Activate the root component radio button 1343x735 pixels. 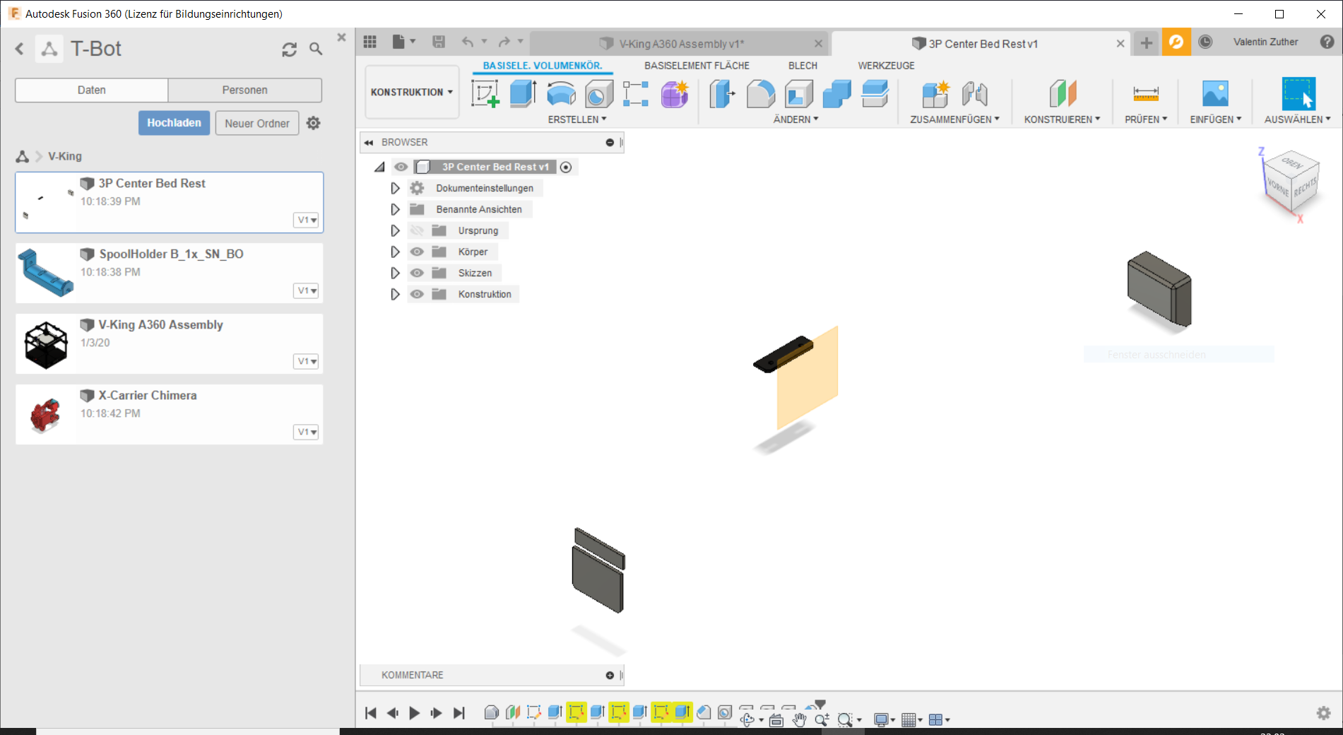(566, 167)
